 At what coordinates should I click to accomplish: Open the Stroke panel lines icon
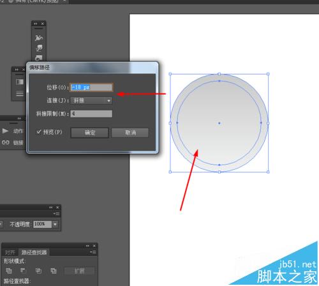pos(20,93)
